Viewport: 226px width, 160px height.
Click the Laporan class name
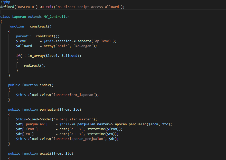(19, 17)
